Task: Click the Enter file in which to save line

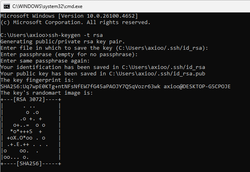Action: (104, 48)
